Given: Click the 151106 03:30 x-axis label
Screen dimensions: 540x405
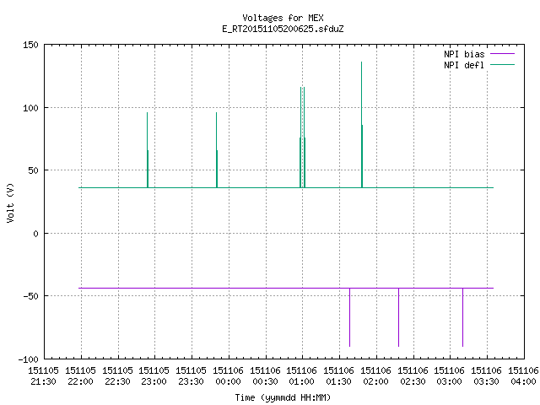Looking at the screenshot, I should click(486, 376).
